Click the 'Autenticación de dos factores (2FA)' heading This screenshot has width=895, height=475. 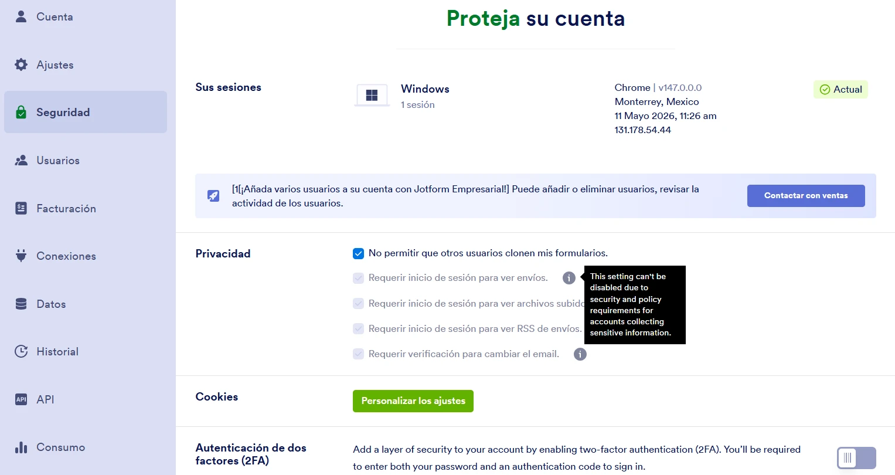tap(251, 454)
